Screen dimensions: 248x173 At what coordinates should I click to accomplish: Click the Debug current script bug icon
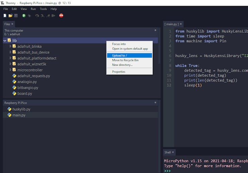tap(29, 16)
